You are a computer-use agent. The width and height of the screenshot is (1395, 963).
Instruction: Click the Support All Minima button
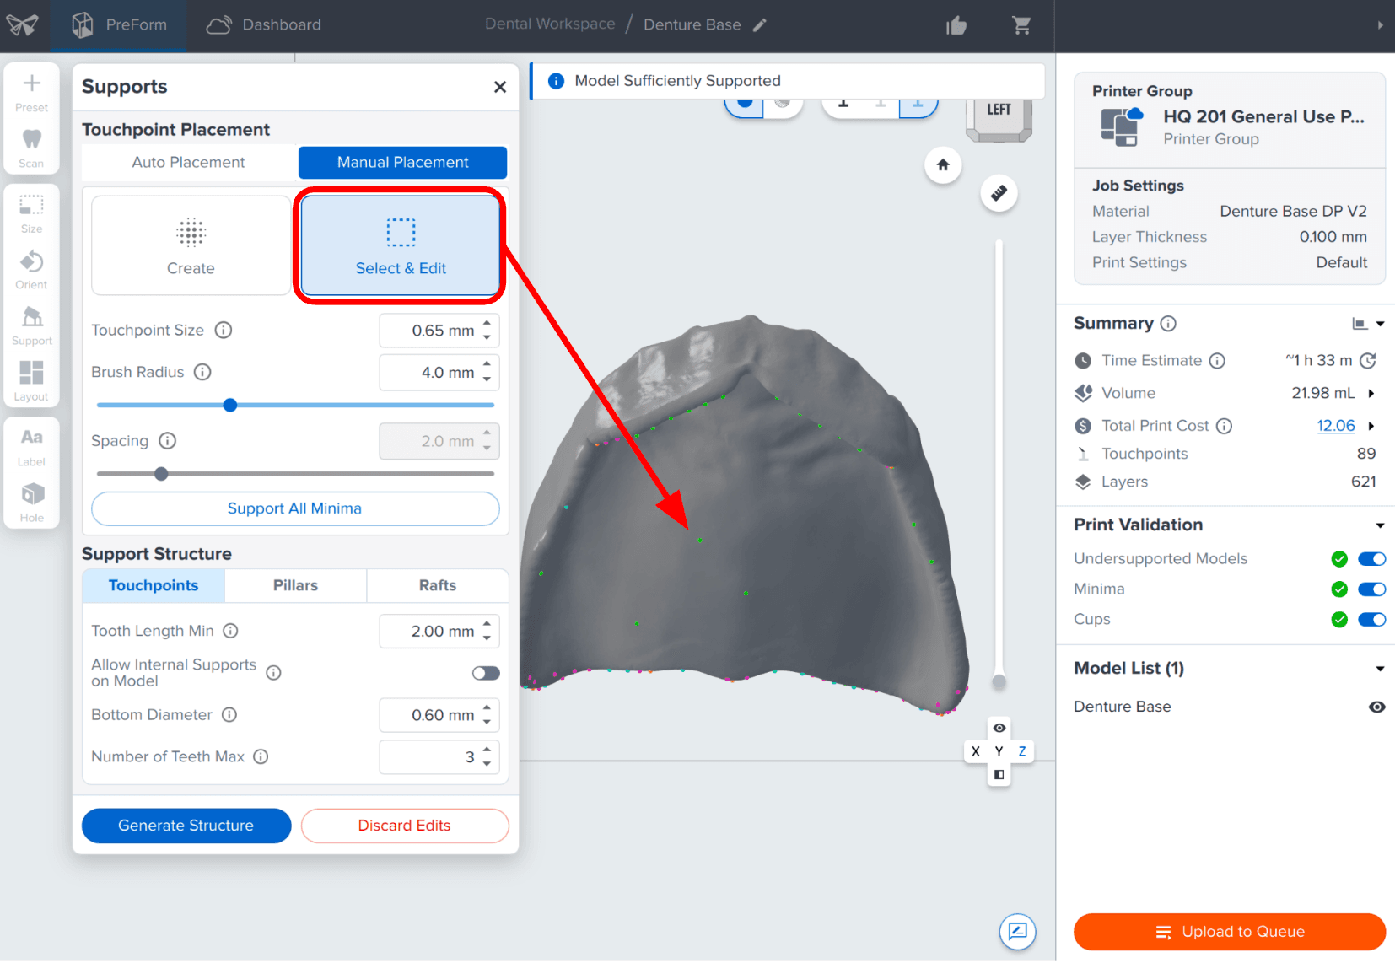(295, 508)
